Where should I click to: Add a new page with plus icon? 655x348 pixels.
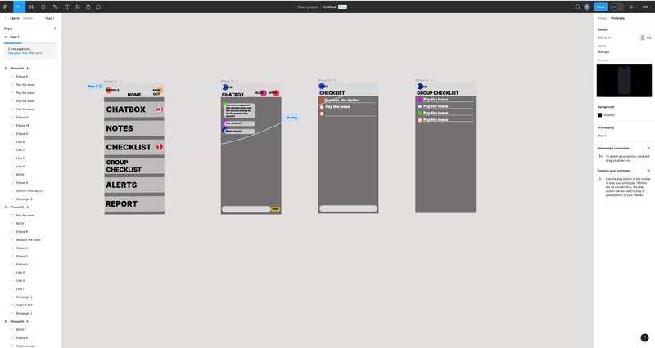55,29
